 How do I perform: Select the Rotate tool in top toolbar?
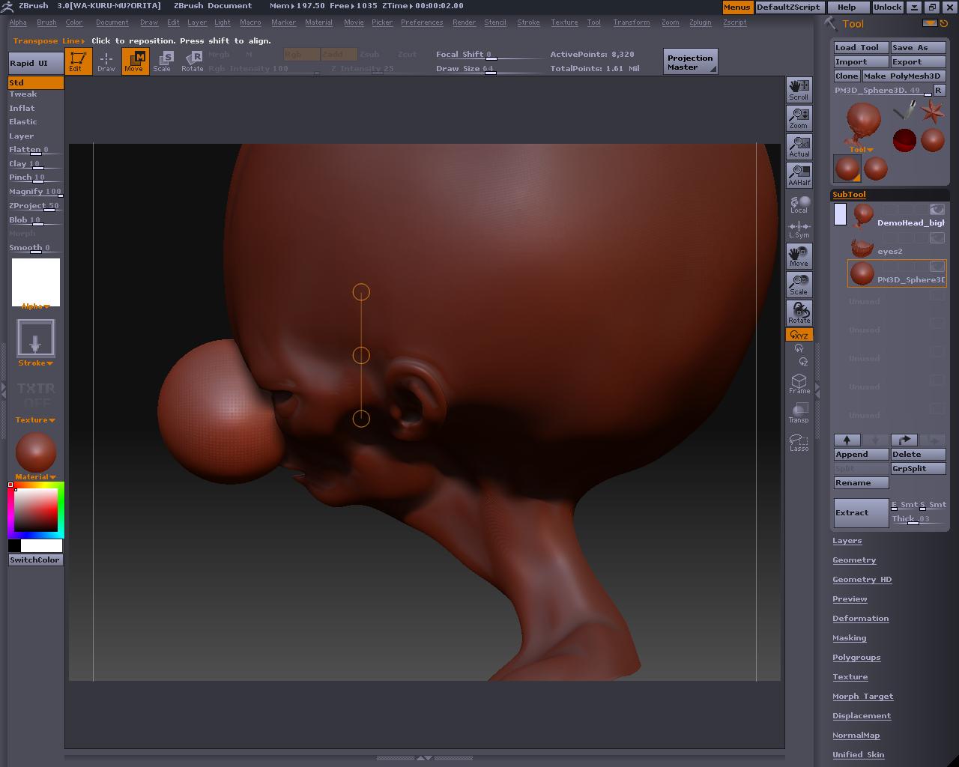tap(193, 61)
